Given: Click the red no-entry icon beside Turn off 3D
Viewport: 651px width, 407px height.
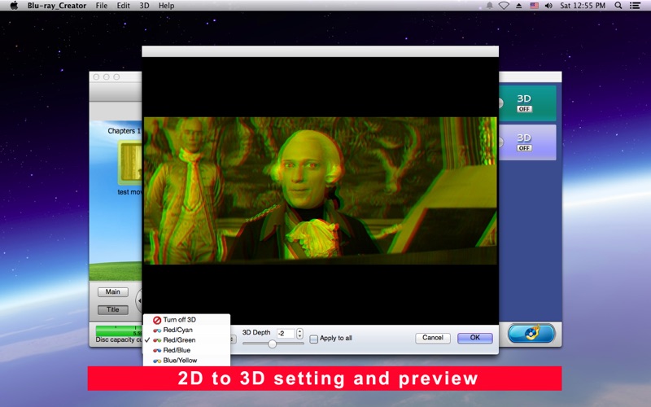Looking at the screenshot, I should pos(157,320).
